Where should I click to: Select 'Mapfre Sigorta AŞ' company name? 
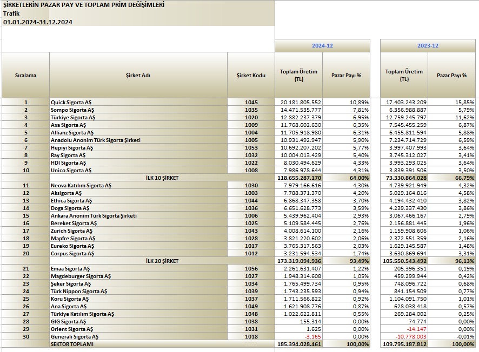click(x=138, y=238)
